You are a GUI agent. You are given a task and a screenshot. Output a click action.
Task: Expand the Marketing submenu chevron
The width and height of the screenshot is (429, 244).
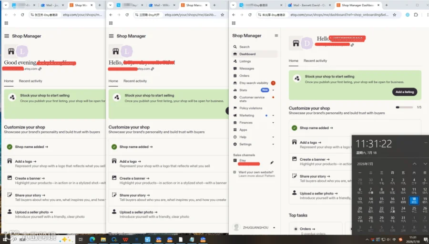tap(273, 116)
